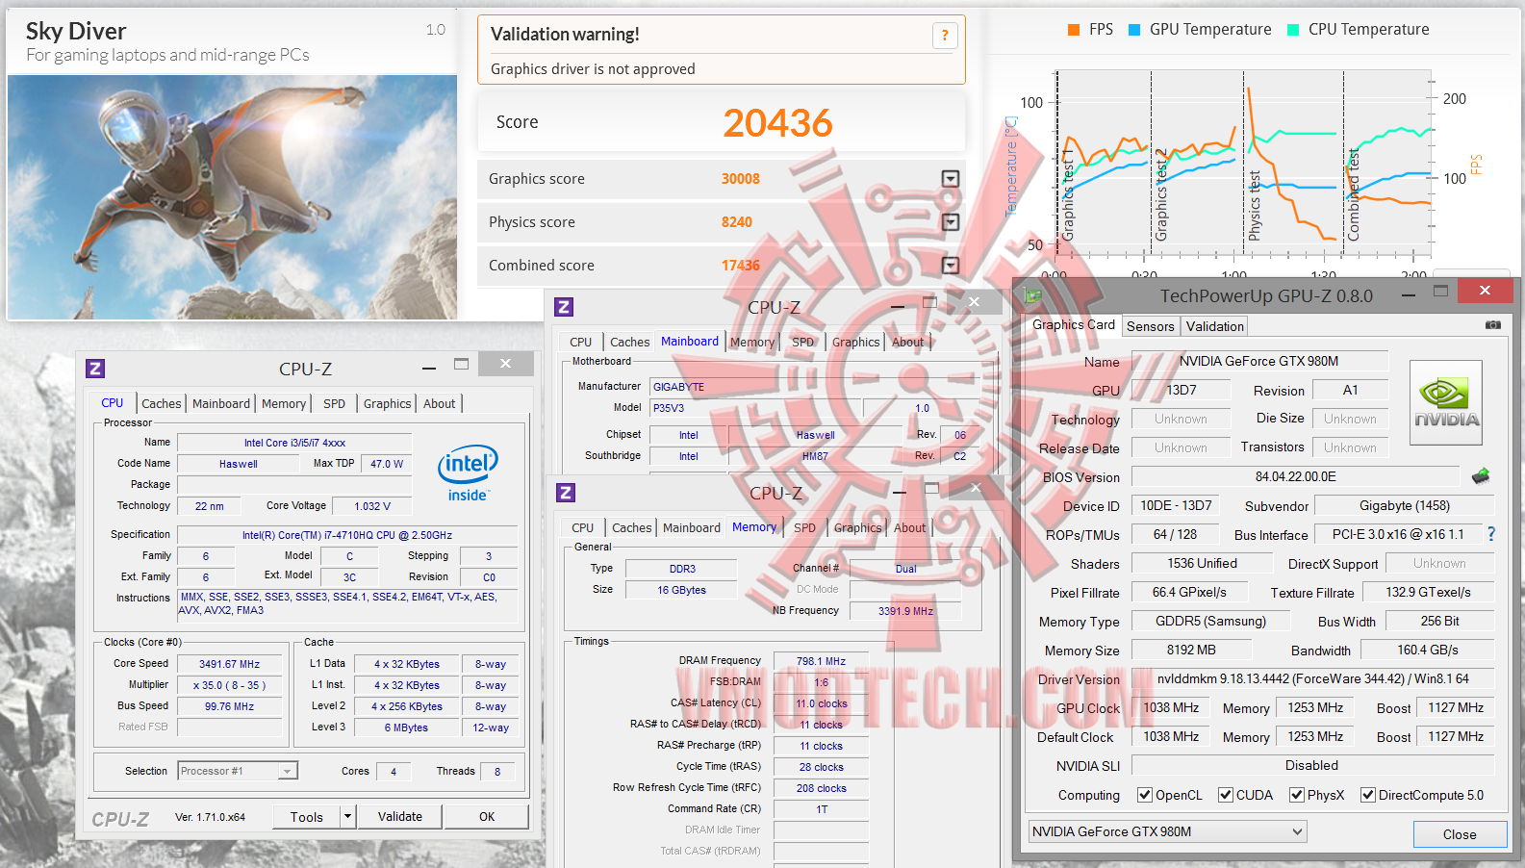Click the BIOS Version value 84.04.22.00.0E
This screenshot has height=868, width=1525.
1296,476
